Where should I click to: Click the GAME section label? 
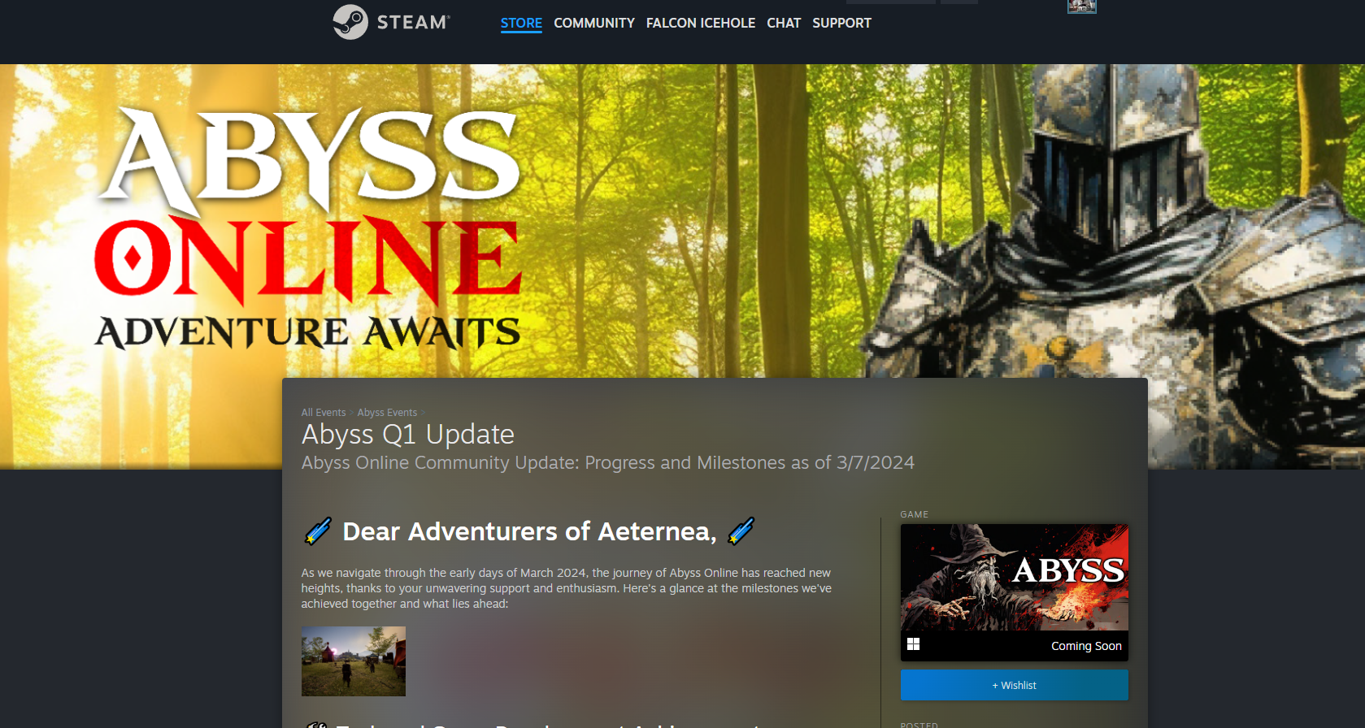pyautogui.click(x=914, y=514)
